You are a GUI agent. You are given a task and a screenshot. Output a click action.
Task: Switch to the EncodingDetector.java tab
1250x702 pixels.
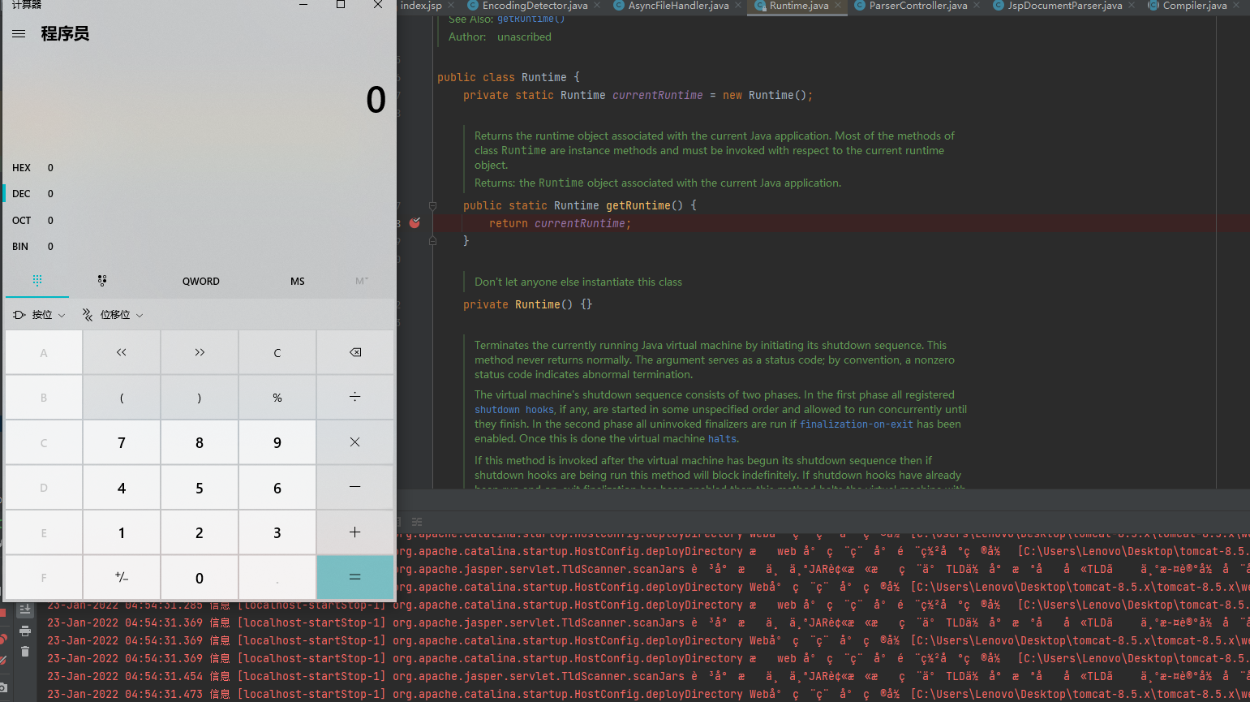tap(535, 6)
